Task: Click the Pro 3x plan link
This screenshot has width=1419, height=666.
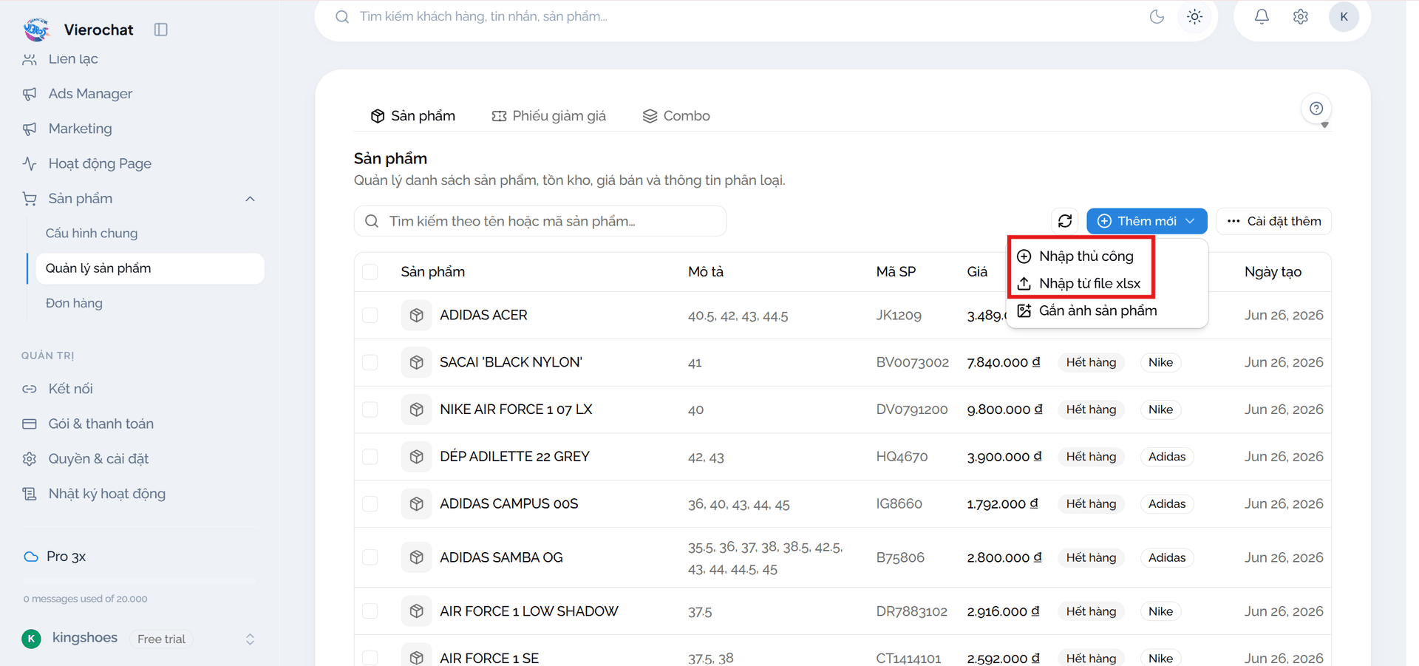Action: 66,557
